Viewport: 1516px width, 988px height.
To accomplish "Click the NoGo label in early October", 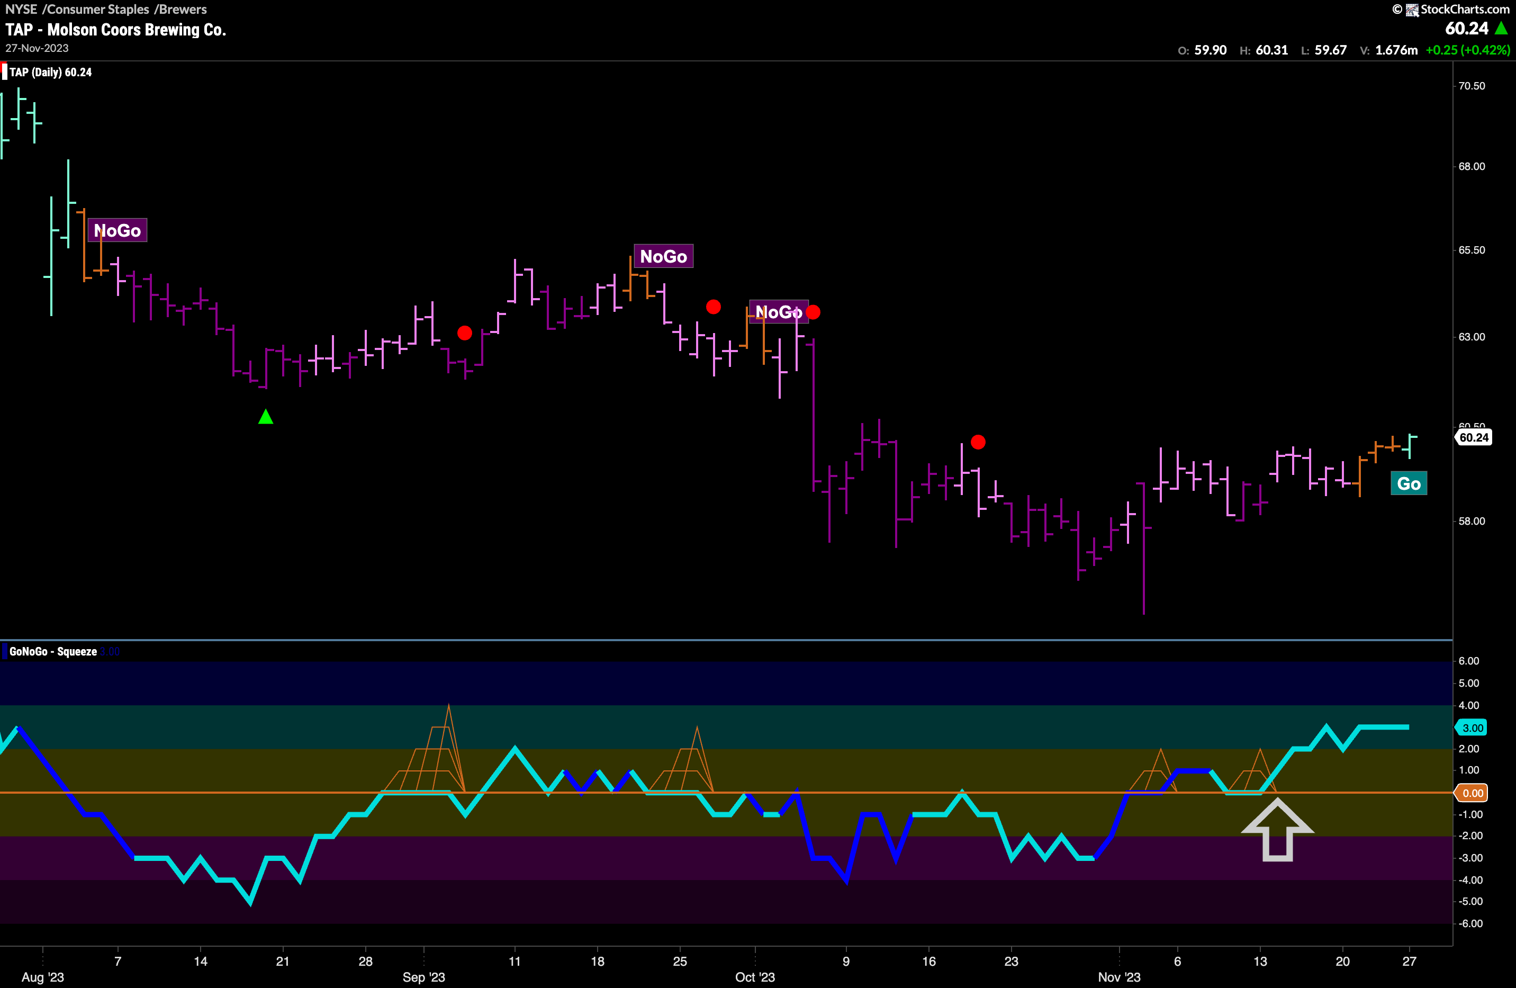I will 779,312.
